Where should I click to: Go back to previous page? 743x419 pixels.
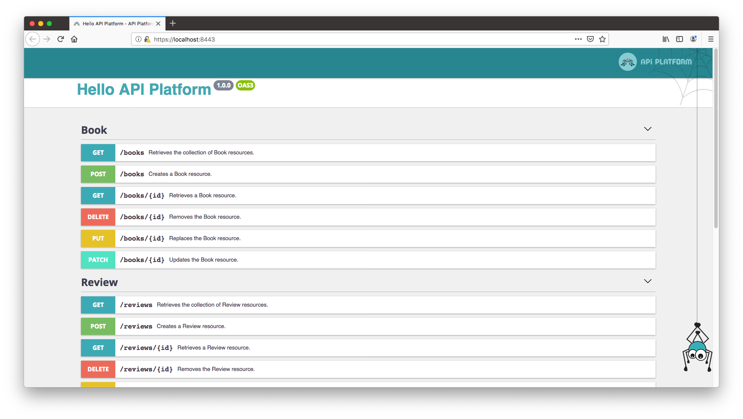click(33, 39)
